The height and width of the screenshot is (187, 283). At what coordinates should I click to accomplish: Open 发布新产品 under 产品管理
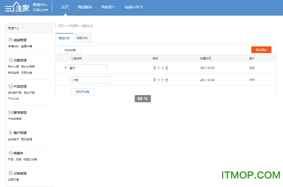[x=15, y=93]
